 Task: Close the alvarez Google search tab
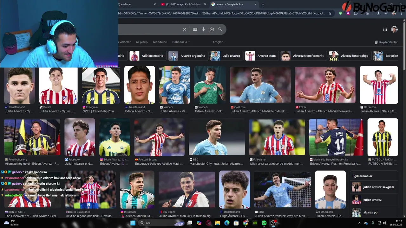[256, 4]
